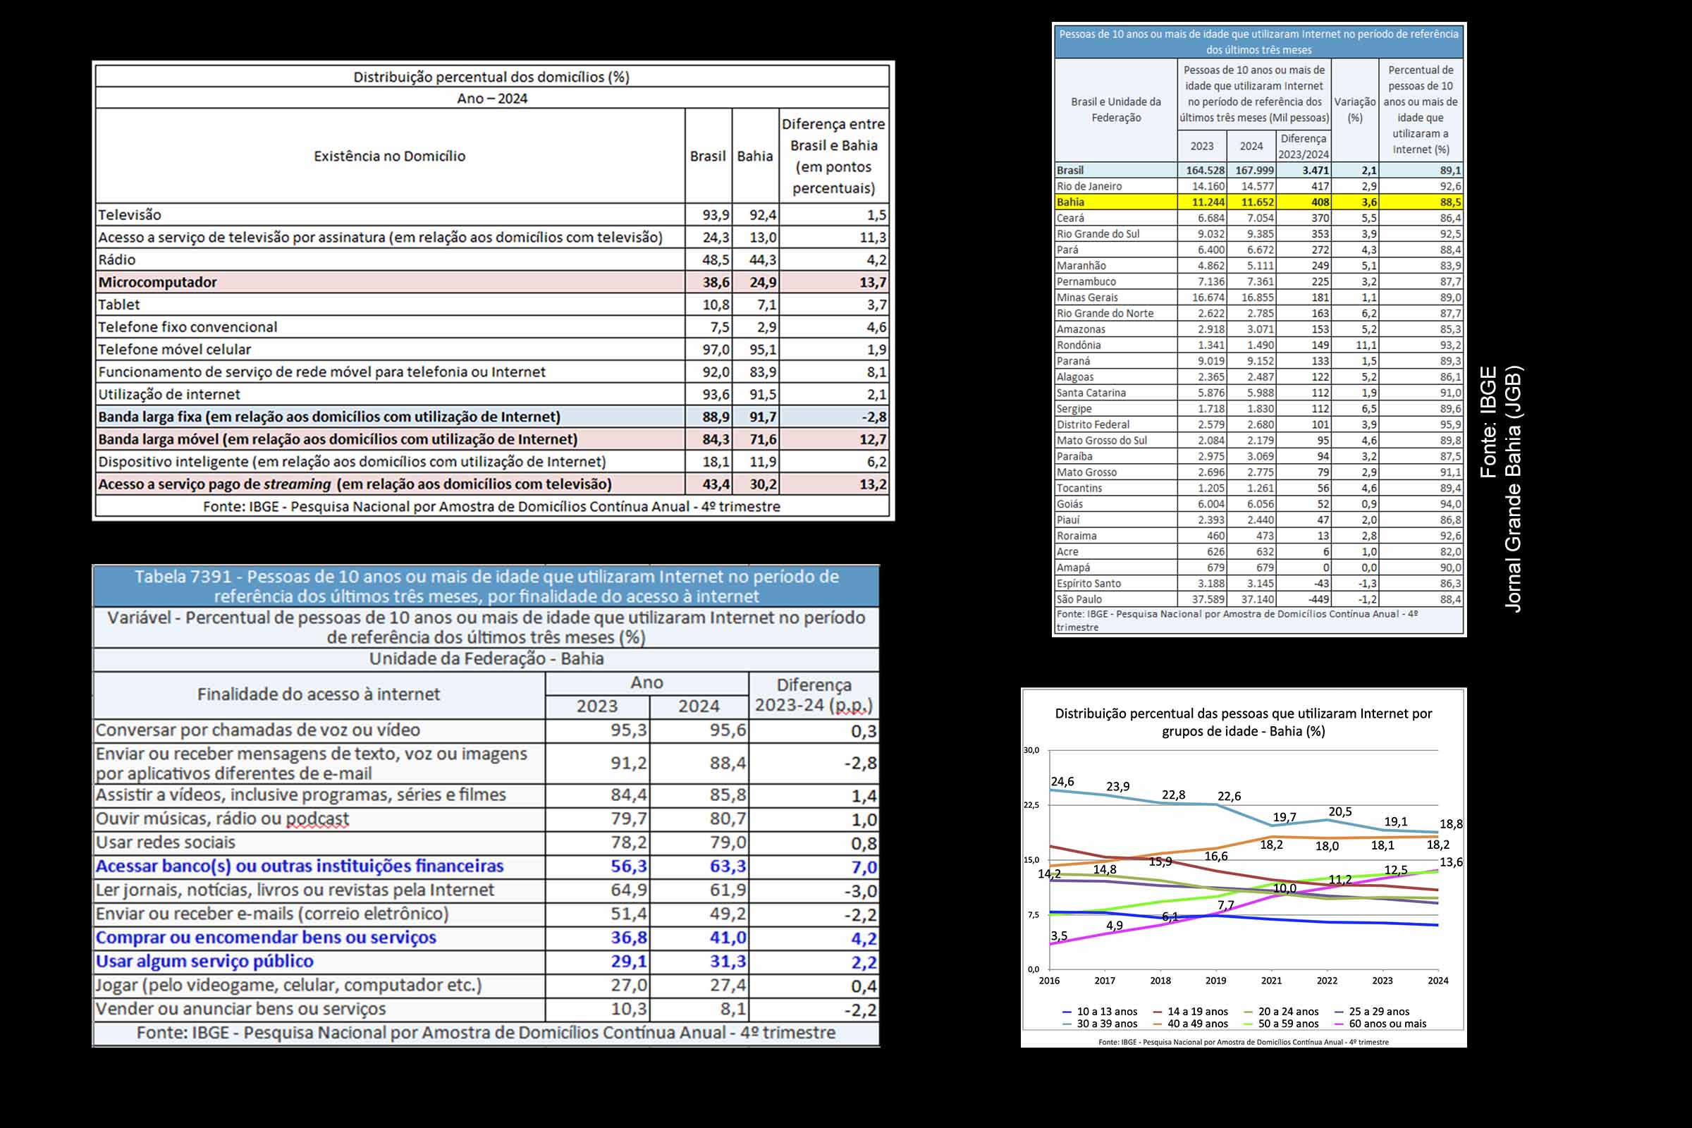The height and width of the screenshot is (1128, 1692).
Task: Click the 'Microcomputador' row label
Action: pyautogui.click(x=157, y=282)
